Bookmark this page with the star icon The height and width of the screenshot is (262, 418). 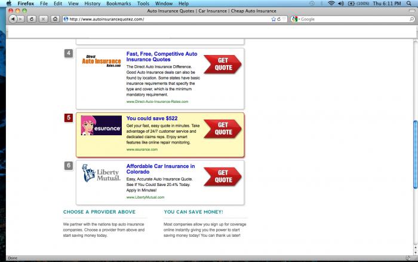273,19
